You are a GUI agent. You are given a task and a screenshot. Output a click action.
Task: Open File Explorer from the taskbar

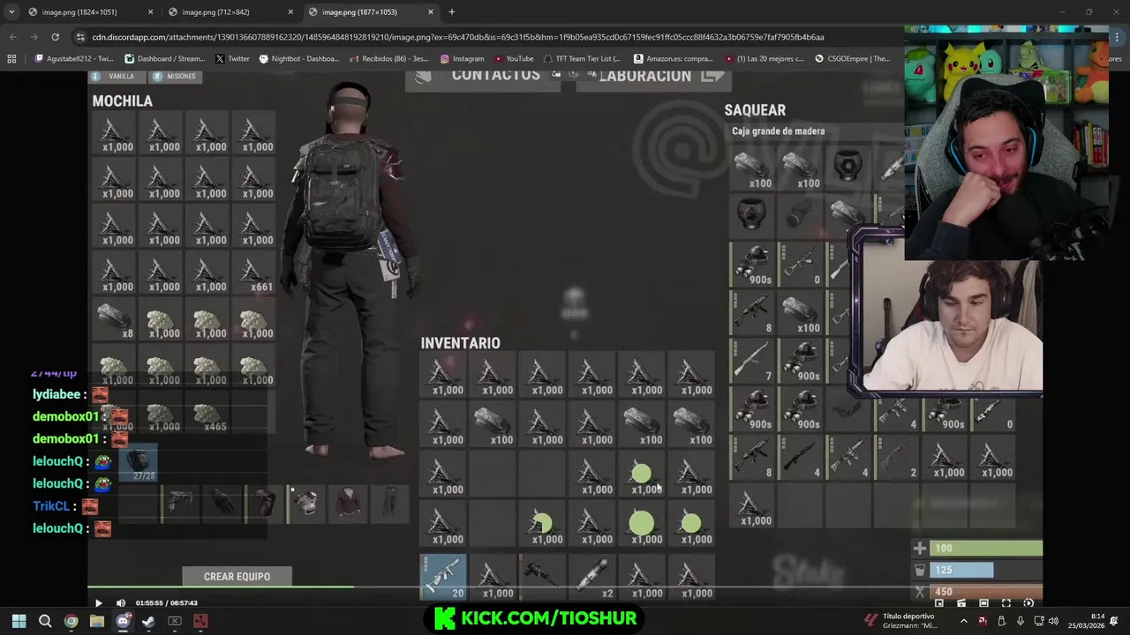click(97, 621)
